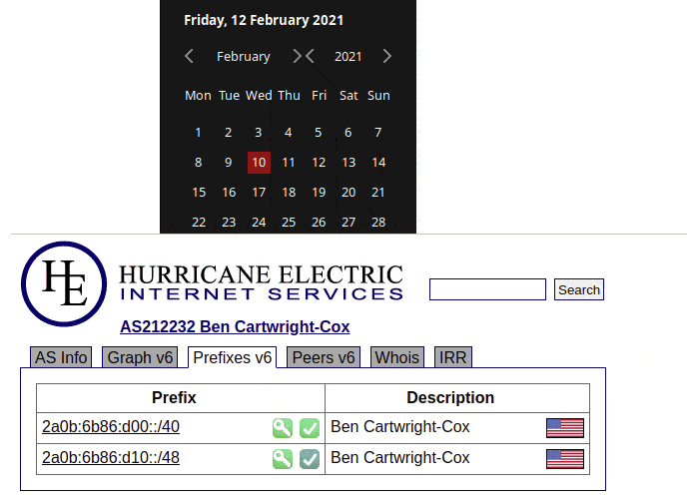
Task: Click the Hurricane Electric Internet Services wordmark
Action: pyautogui.click(x=261, y=282)
